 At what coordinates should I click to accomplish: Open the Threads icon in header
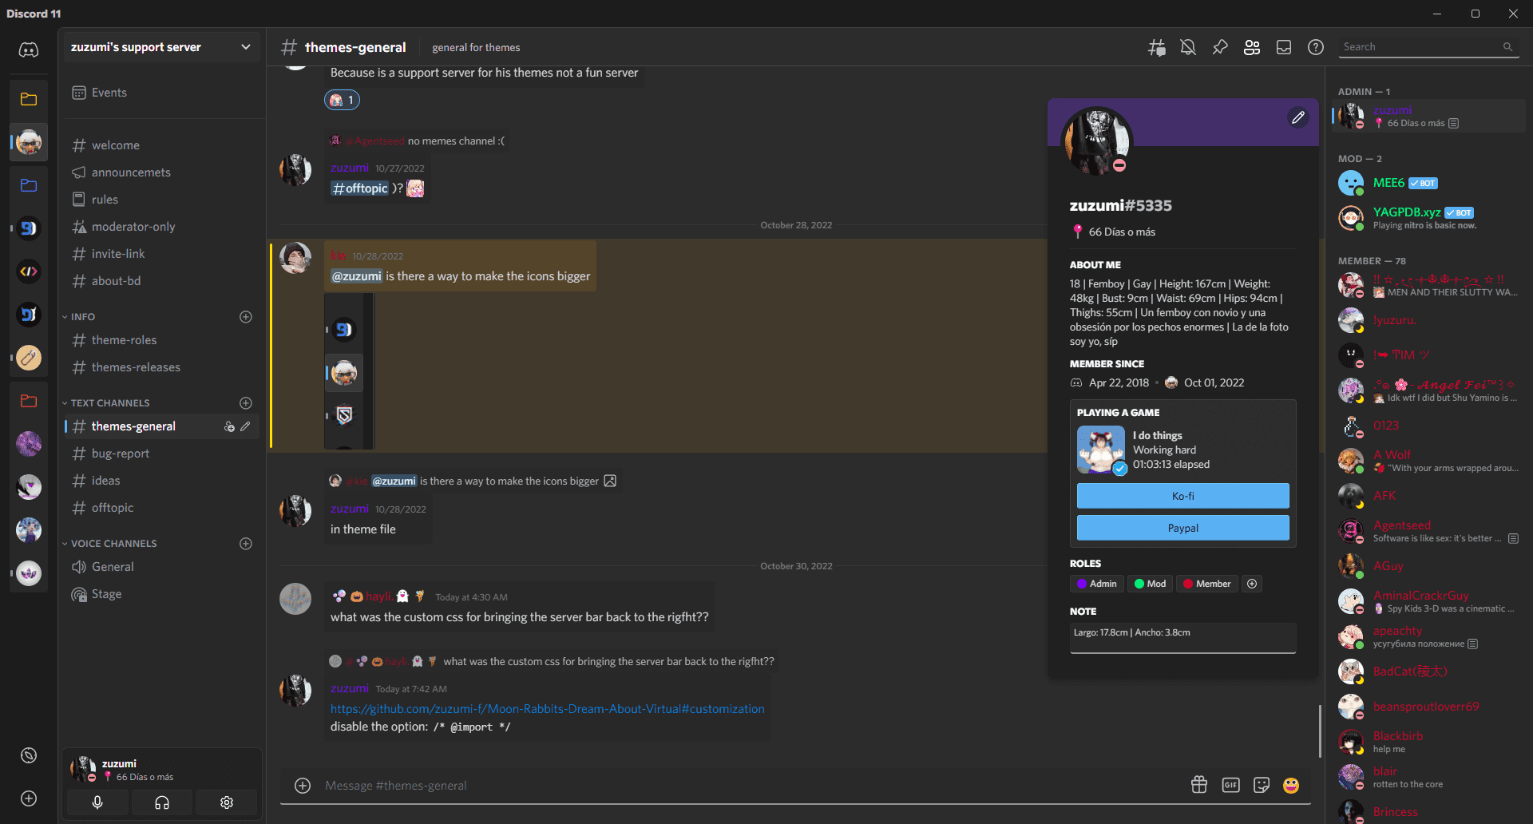point(1156,48)
